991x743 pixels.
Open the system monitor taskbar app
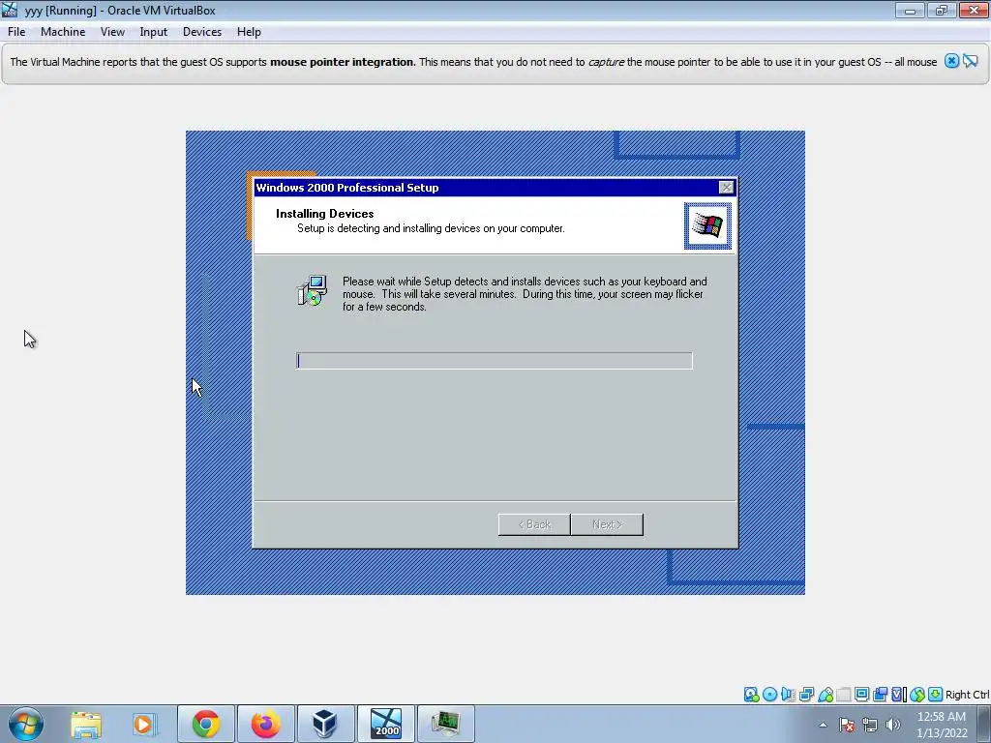[x=445, y=724]
